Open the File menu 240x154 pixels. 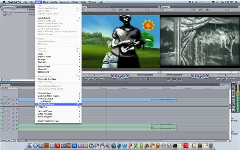pyautogui.click(x=25, y=2)
